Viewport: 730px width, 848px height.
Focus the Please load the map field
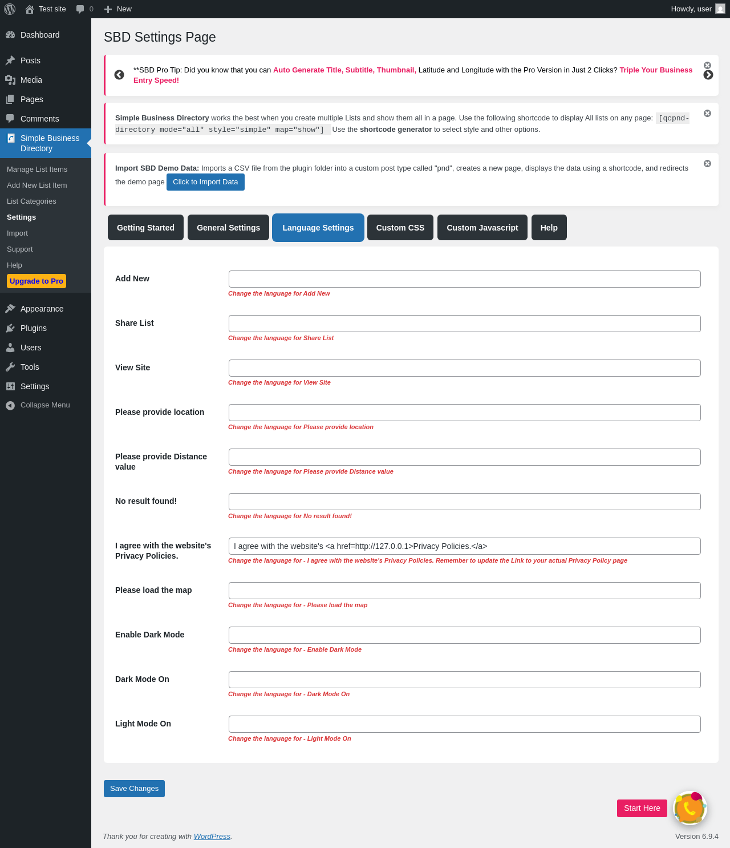(x=465, y=591)
